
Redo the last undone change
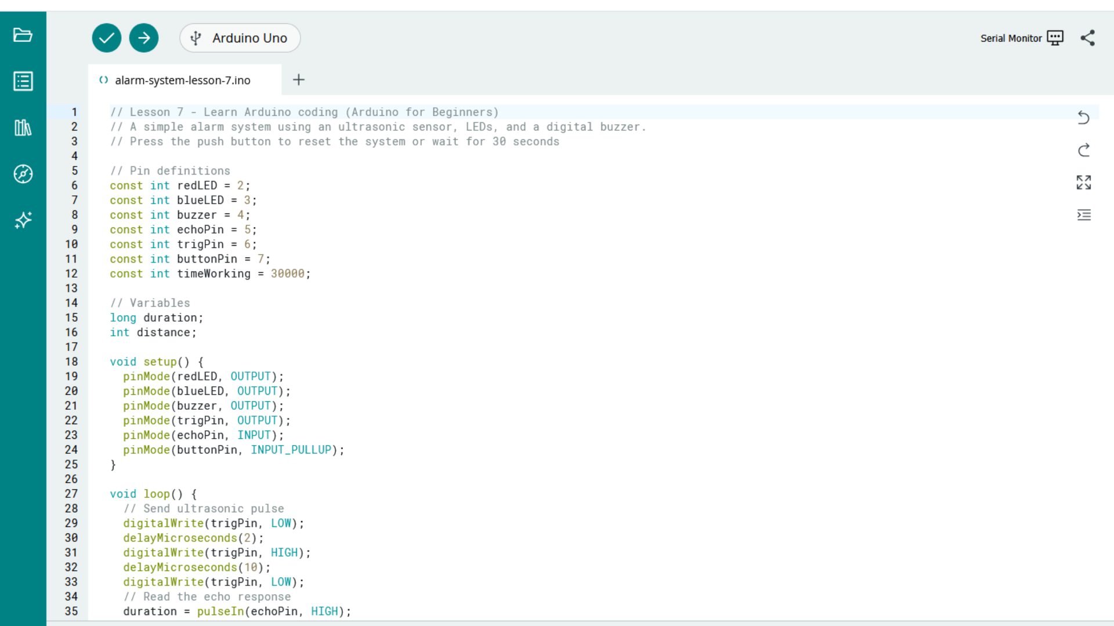[1084, 150]
